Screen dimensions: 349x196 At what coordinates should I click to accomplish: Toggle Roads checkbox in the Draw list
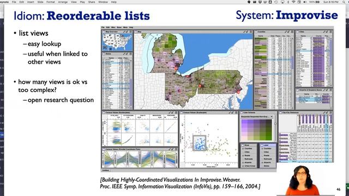click(x=243, y=156)
